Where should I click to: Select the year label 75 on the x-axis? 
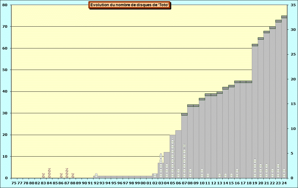click(14, 183)
